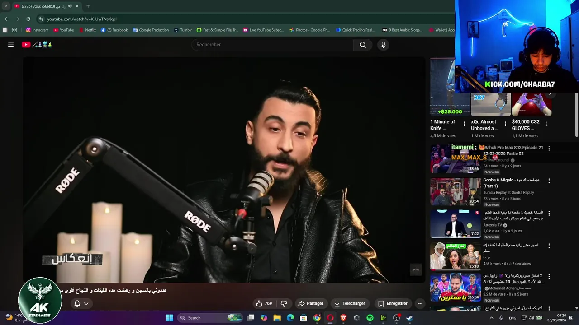Viewport: 579px width, 325px height.
Task: Open 9 Best Arabic Slogans bookmark
Action: pos(402,30)
